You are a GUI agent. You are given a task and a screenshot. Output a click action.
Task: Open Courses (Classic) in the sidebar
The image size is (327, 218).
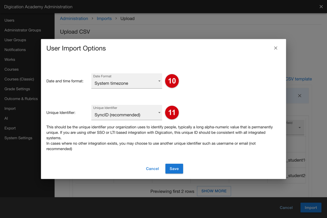pos(19,79)
